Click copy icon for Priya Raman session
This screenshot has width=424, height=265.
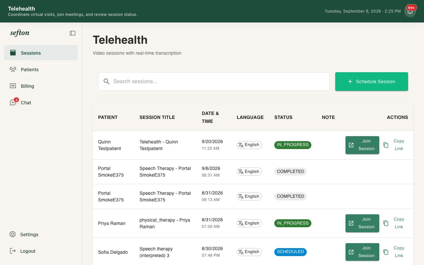[386, 223]
